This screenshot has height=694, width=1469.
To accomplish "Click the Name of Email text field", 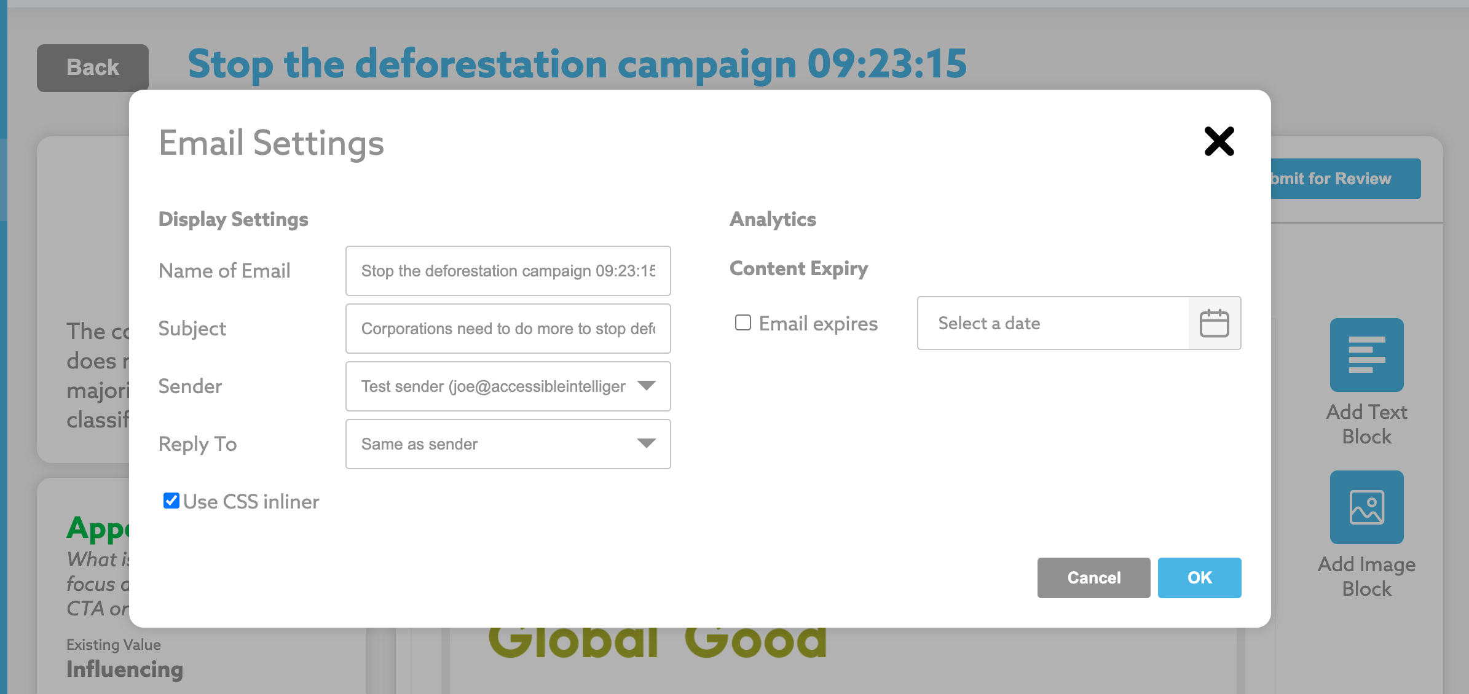I will (x=508, y=271).
